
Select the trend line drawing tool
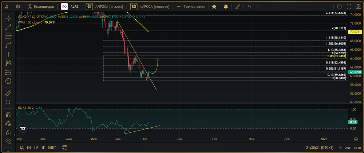point(8,27)
